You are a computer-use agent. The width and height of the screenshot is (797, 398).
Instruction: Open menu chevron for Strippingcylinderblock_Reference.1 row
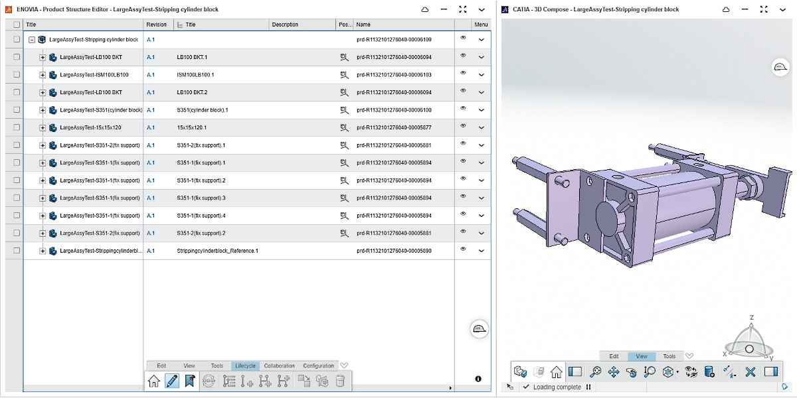(482, 251)
